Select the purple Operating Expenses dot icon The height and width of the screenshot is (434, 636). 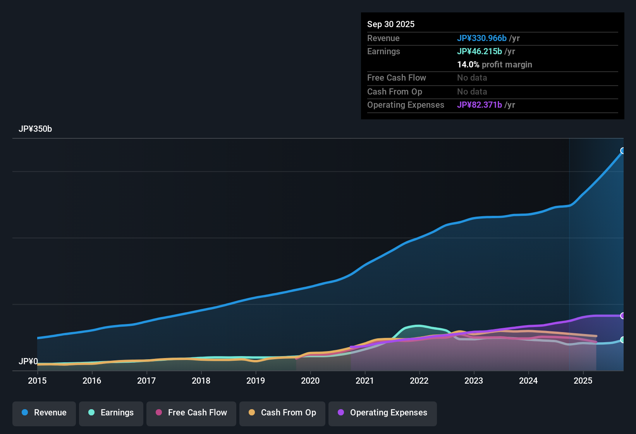(341, 413)
